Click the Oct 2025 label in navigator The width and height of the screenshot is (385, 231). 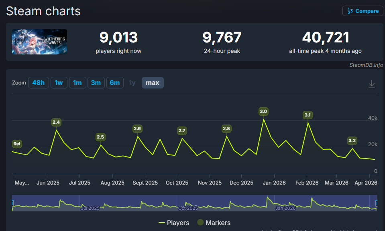(x=188, y=208)
